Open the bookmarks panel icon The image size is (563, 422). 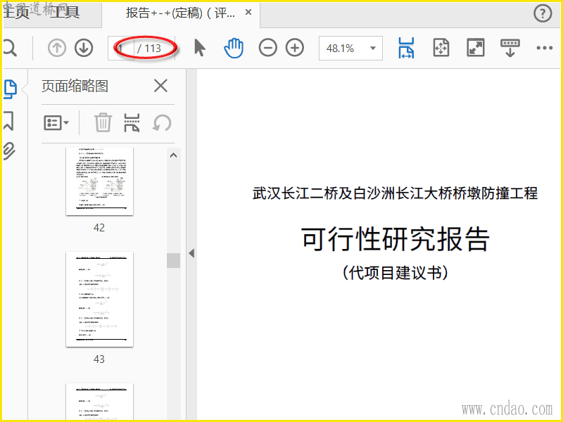point(8,120)
